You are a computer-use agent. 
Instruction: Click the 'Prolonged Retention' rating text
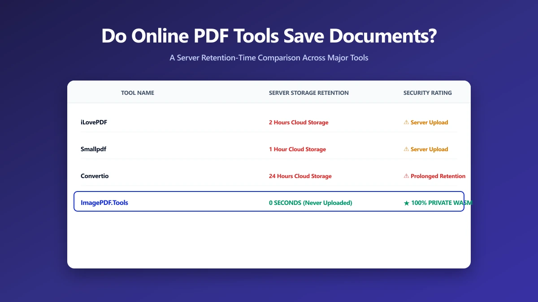[438, 176]
